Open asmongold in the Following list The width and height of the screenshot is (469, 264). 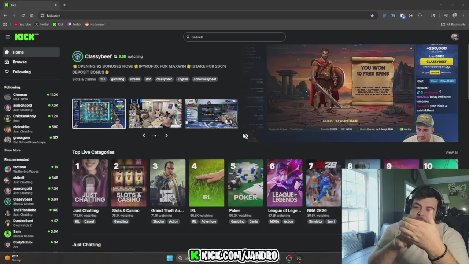point(31,107)
